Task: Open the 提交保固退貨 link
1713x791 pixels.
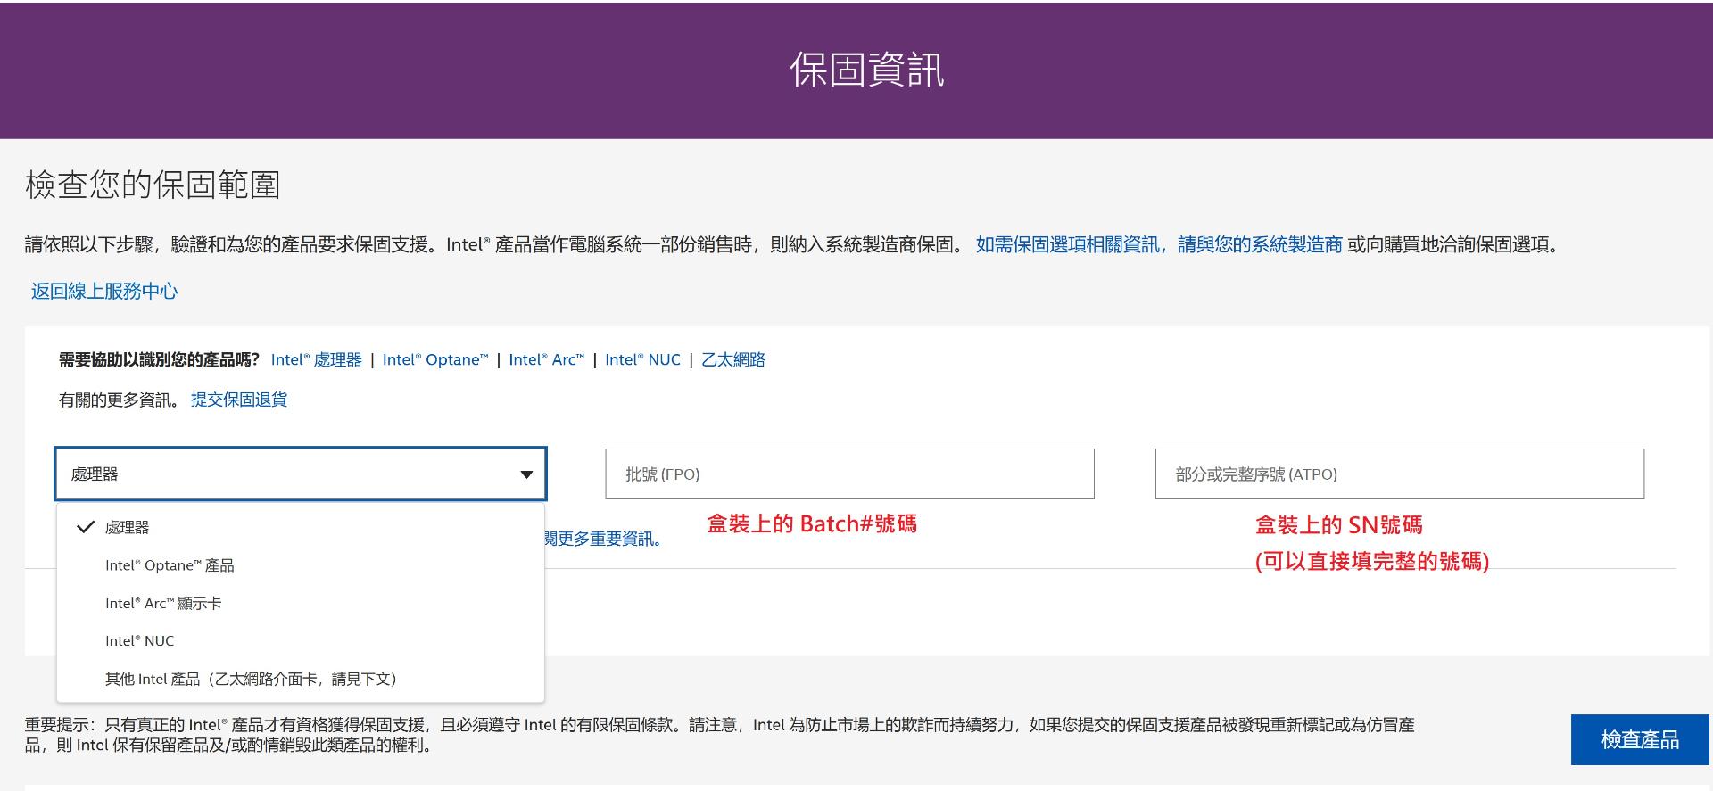Action: [x=239, y=400]
